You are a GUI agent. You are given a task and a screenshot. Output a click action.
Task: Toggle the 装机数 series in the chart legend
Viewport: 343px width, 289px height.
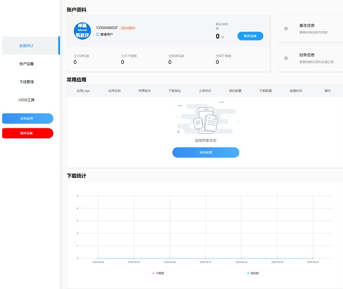coord(252,274)
